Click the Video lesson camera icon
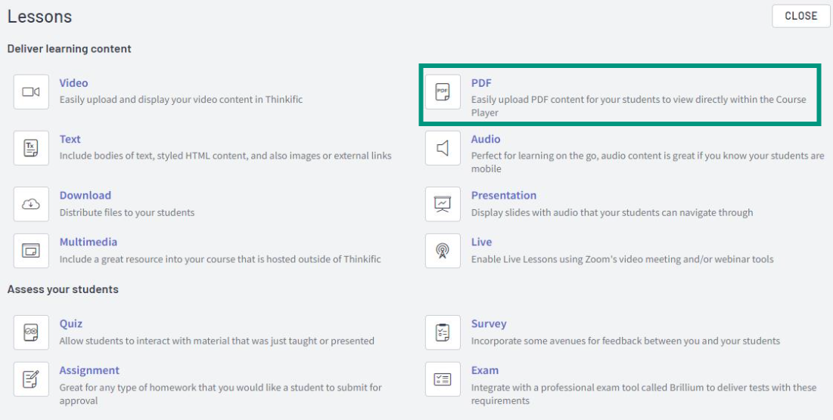 point(31,91)
